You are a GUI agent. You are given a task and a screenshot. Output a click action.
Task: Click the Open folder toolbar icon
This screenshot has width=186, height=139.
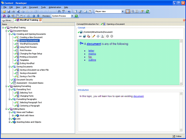point(4,12)
